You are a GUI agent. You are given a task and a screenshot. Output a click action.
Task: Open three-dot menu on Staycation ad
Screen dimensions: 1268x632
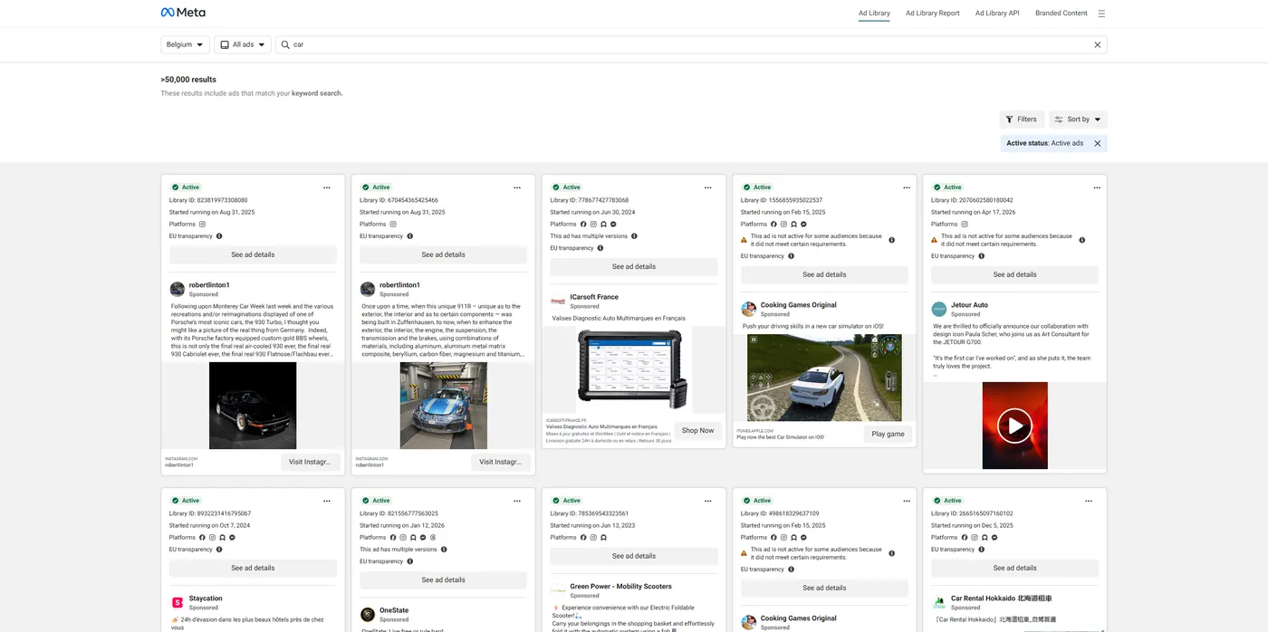tap(327, 501)
